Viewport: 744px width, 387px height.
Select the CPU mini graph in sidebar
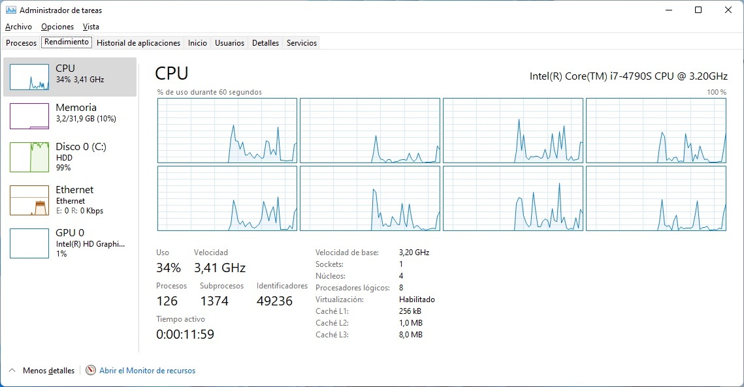pos(29,77)
